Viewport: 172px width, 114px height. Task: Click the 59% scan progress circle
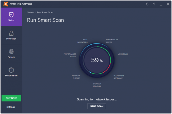point(97,60)
